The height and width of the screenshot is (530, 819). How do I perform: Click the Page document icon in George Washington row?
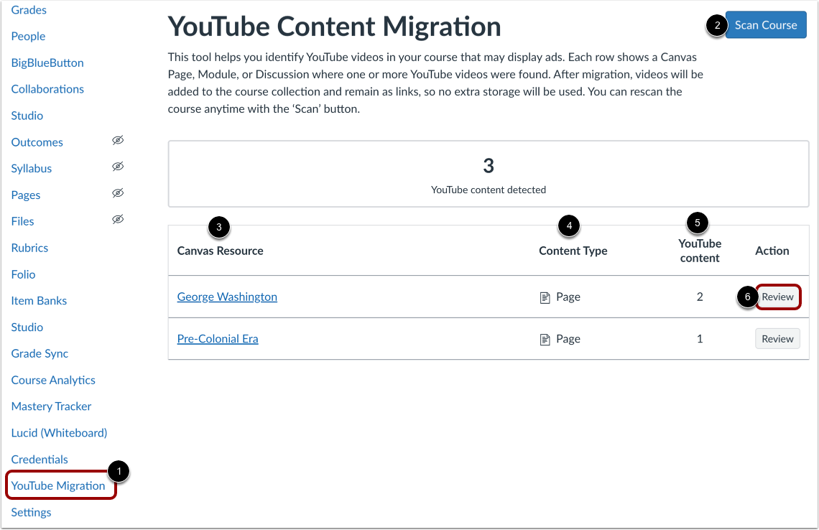(x=546, y=296)
